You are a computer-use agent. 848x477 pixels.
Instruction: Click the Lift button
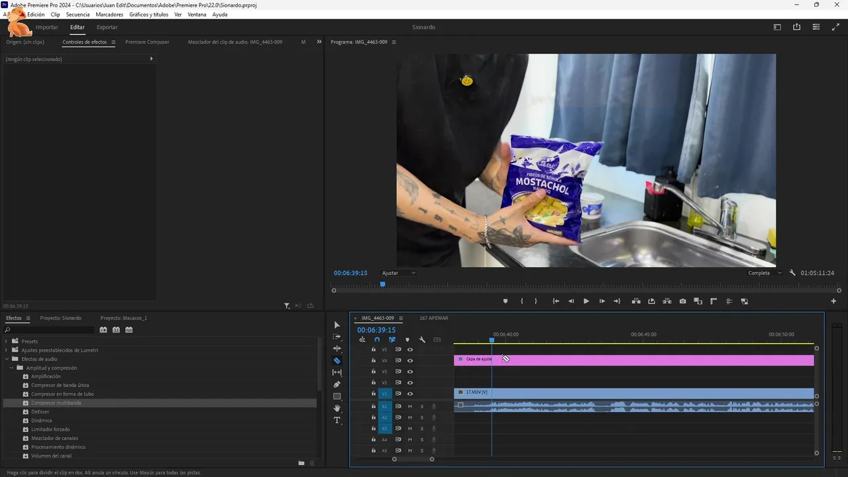pos(636,301)
